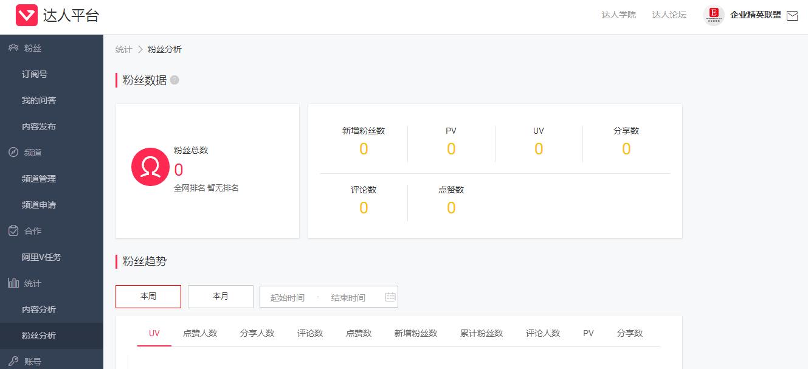Switch to the 累计粉丝数 tab
808x369 pixels.
(480, 333)
